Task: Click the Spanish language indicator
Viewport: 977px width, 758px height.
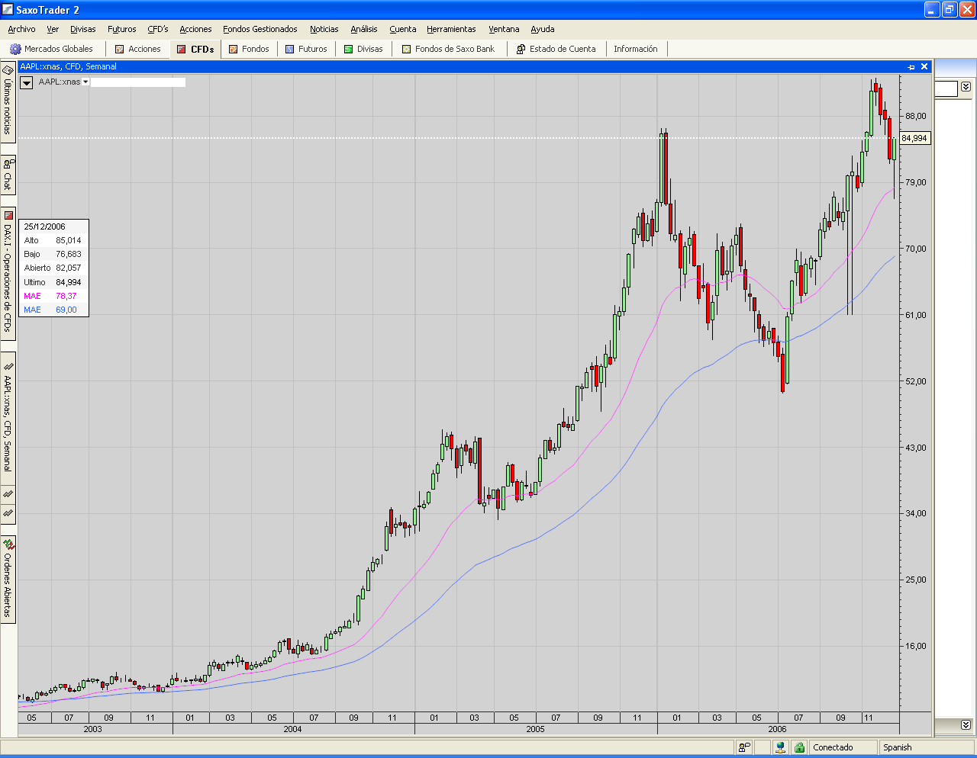Action: pos(898,747)
